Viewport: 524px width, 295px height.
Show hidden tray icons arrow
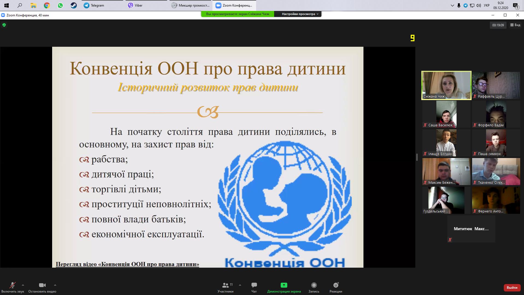click(x=452, y=5)
